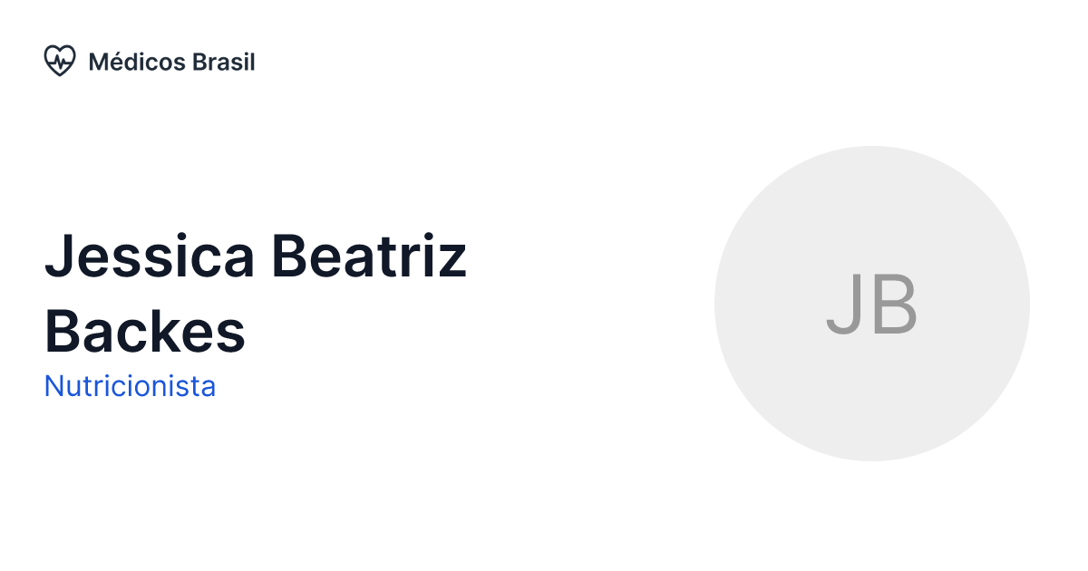Image resolution: width=1088 pixels, height=571 pixels.
Task: Open the Nutricionista specialty link
Action: click(130, 387)
